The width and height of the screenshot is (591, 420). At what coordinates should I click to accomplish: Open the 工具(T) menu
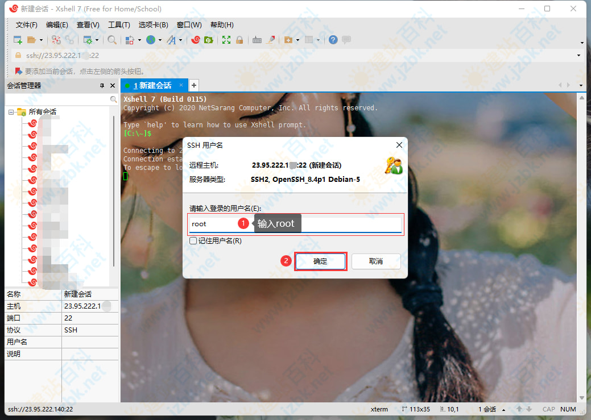119,25
